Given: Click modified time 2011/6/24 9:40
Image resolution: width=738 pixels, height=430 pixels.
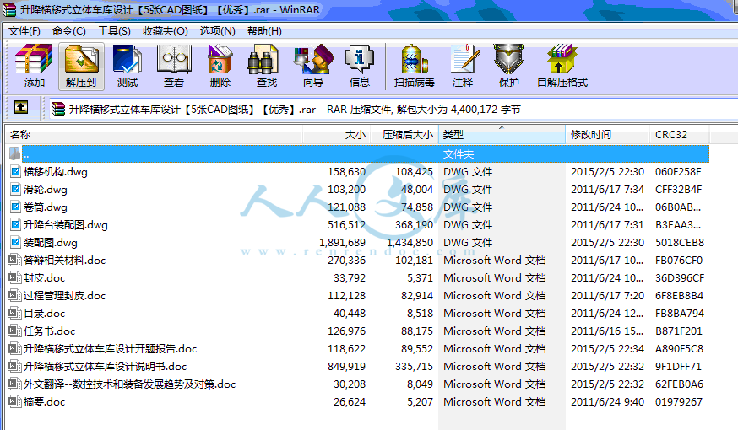Looking at the screenshot, I should (607, 402).
